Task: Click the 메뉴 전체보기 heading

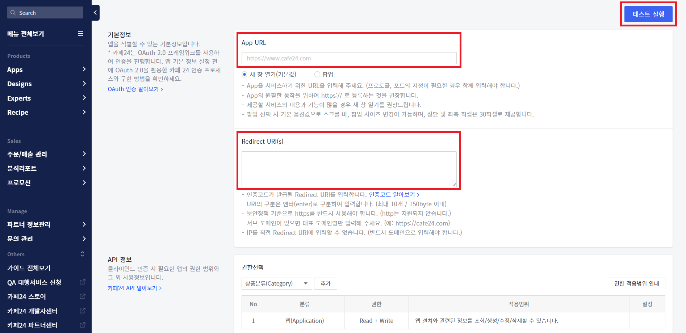Action: click(x=26, y=34)
